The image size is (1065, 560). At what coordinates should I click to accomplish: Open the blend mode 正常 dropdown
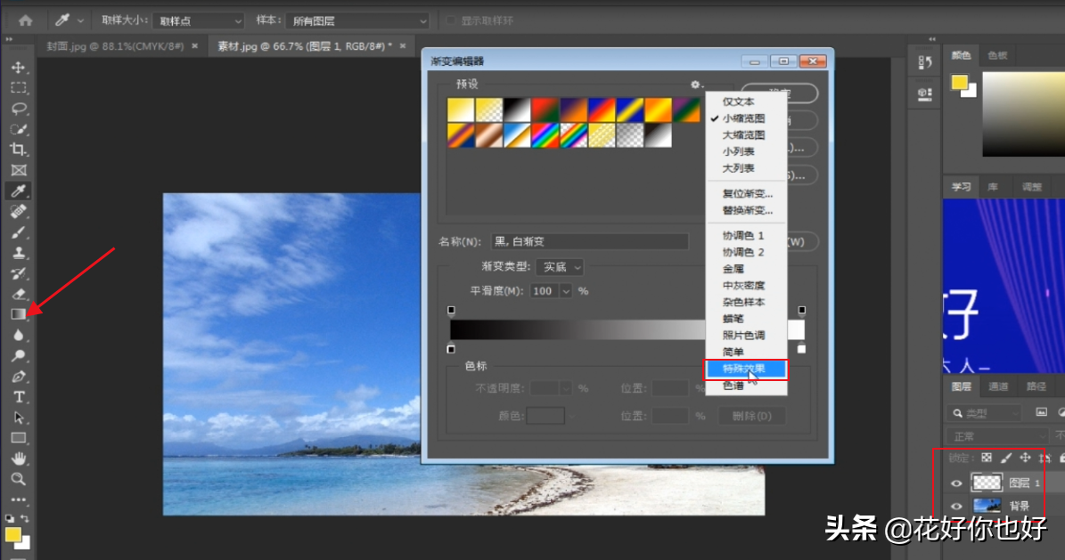click(996, 435)
